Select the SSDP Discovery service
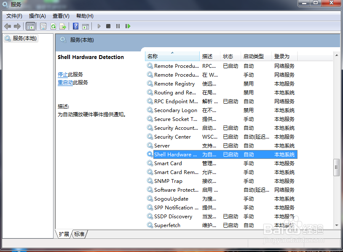This screenshot has height=252, width=343. [x=221, y=217]
